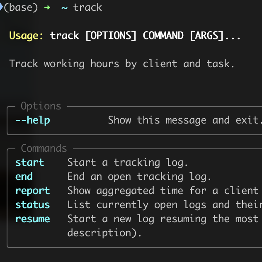Click the tilde home directory indicator
This screenshot has width=262, height=262.
pyautogui.click(x=65, y=8)
